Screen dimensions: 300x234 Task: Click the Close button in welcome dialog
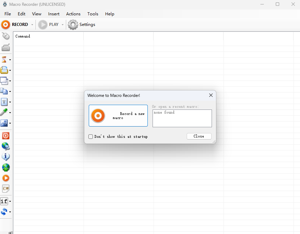coord(199,136)
